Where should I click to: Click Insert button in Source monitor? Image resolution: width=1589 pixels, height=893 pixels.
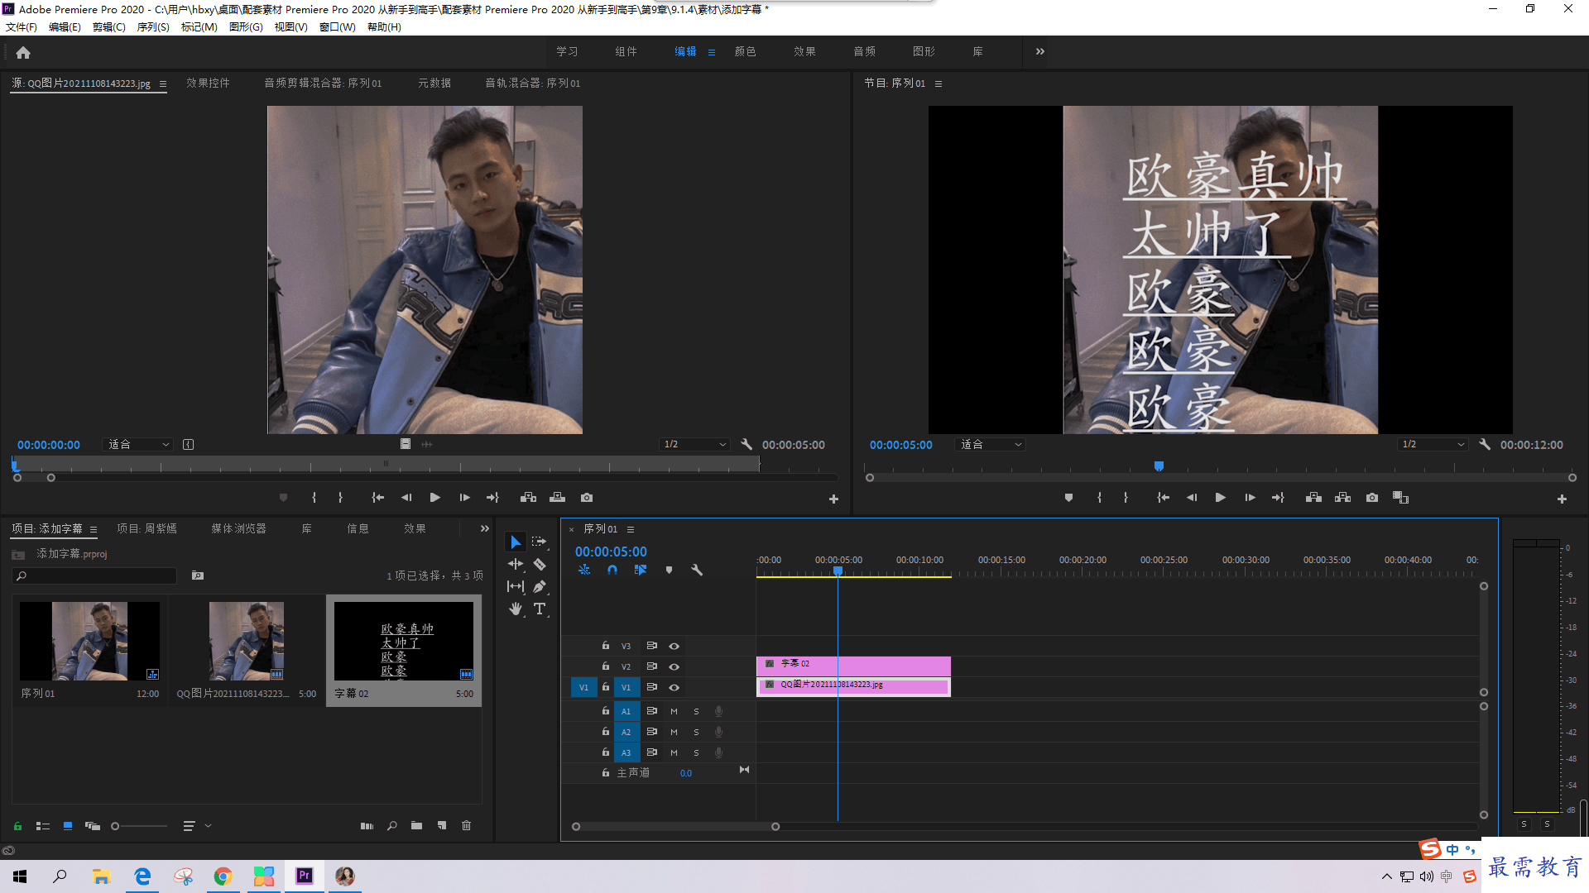click(x=528, y=498)
